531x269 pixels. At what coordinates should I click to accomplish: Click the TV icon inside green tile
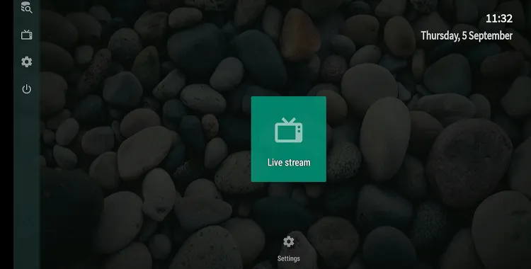(289, 130)
